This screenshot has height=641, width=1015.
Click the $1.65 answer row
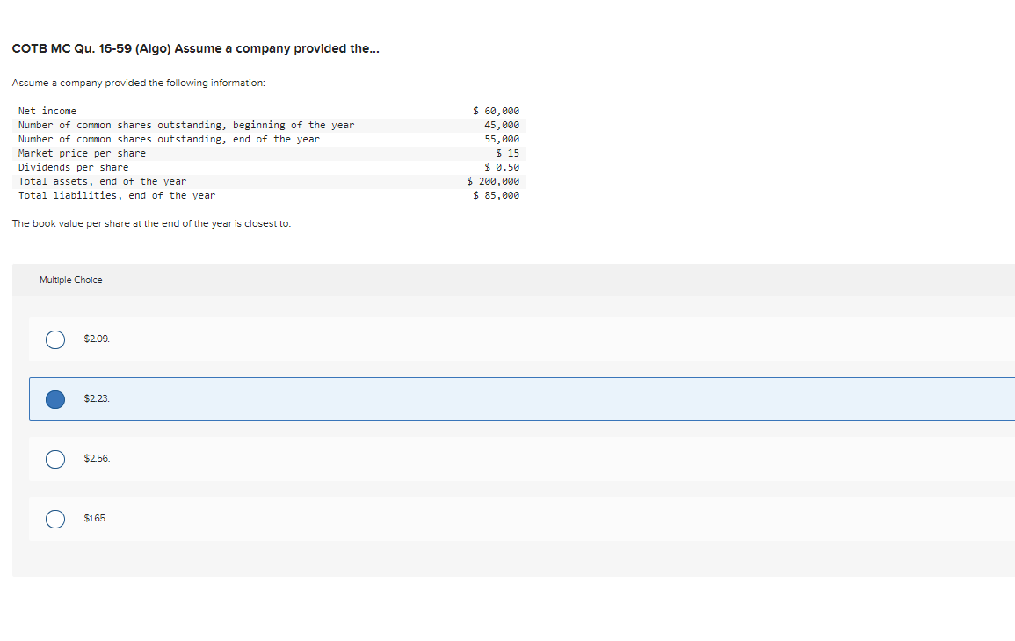pyautogui.click(x=352, y=519)
